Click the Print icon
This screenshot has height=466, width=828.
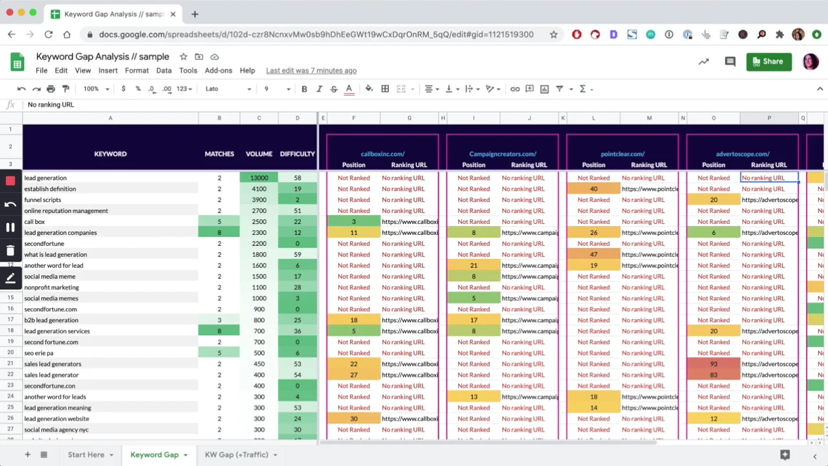[x=50, y=89]
